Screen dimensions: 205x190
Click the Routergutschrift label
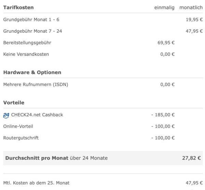click(21, 138)
